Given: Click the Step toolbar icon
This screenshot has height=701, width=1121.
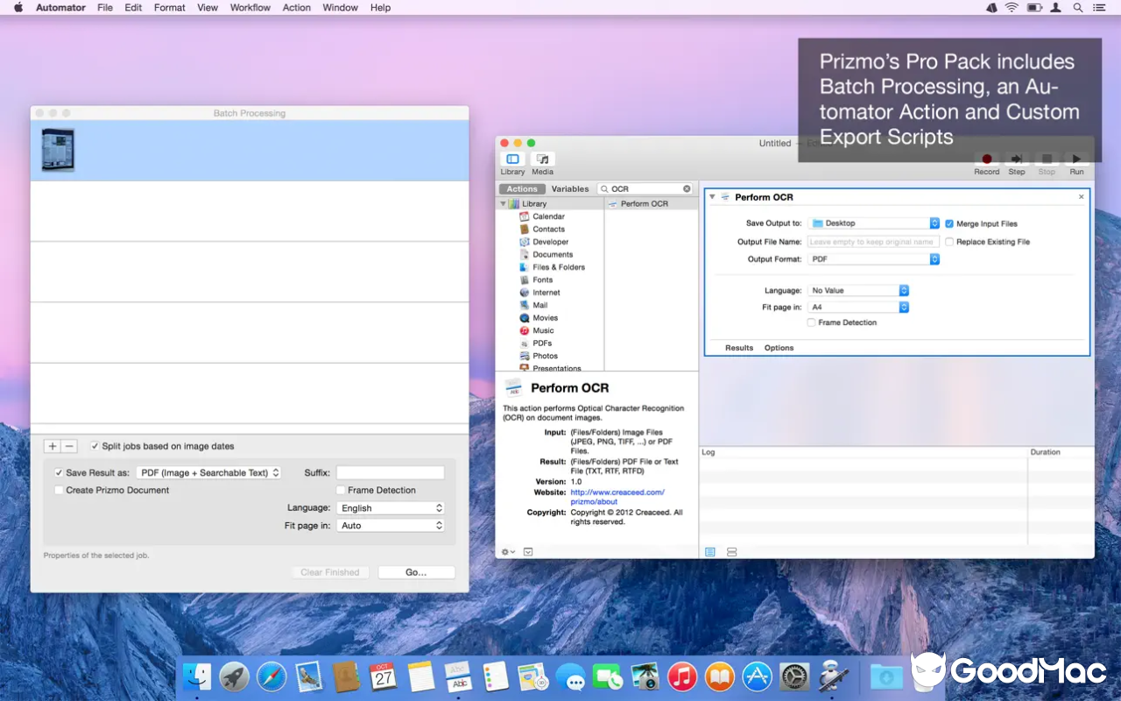Looking at the screenshot, I should pyautogui.click(x=1016, y=159).
